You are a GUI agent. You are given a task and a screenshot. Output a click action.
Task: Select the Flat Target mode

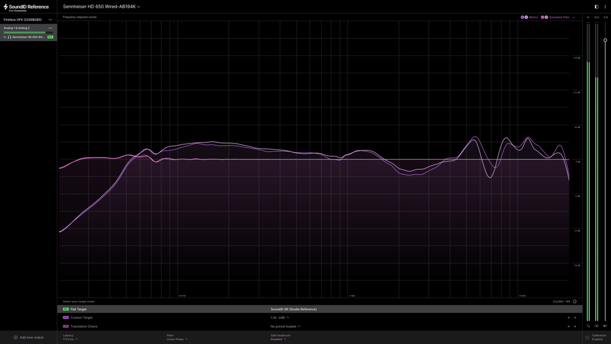coord(320,309)
